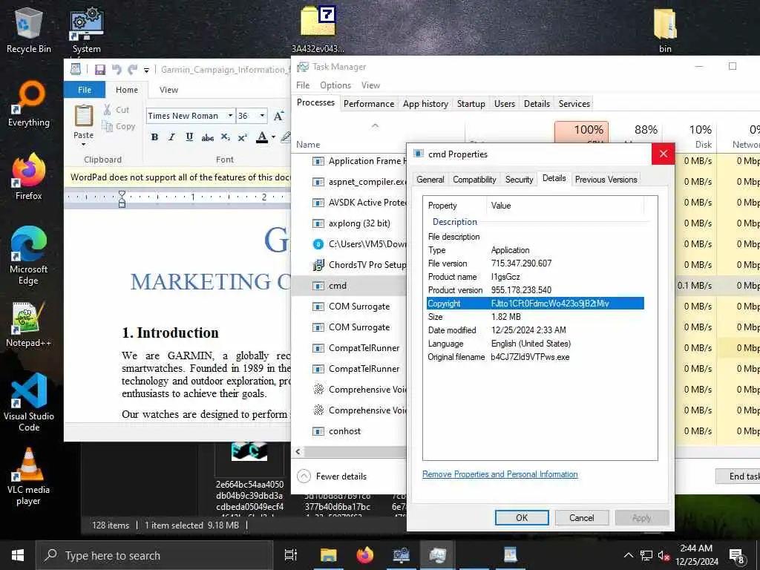Open the Times New Roman font dropdown
760x570 pixels.
(230, 116)
